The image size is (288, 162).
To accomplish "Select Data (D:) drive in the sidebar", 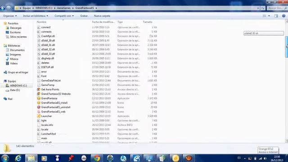I will pyautogui.click(x=15, y=90).
